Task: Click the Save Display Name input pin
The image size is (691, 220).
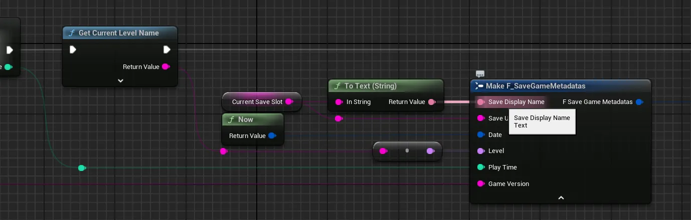Action: pyautogui.click(x=480, y=101)
